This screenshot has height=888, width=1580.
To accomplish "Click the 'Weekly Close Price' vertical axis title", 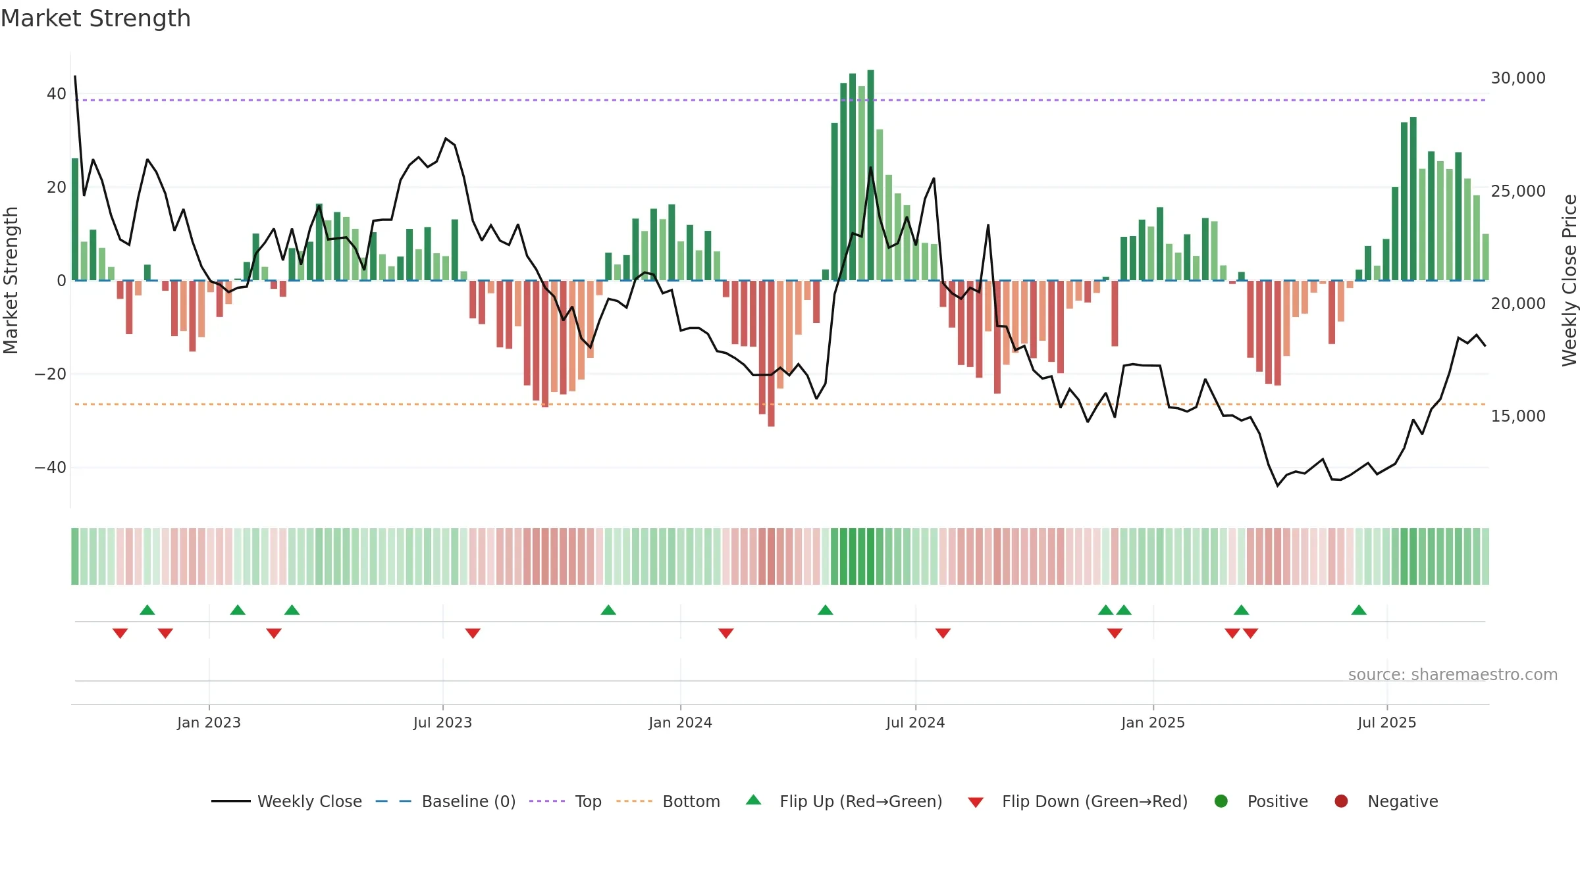I will click(1569, 280).
